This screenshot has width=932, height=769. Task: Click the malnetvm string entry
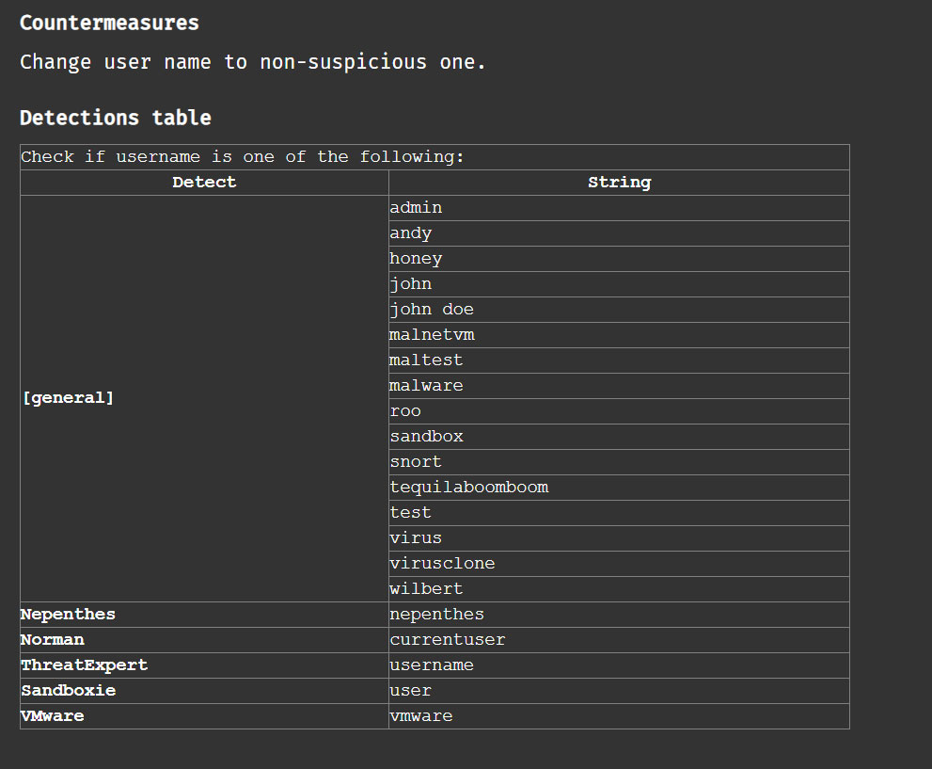point(619,335)
